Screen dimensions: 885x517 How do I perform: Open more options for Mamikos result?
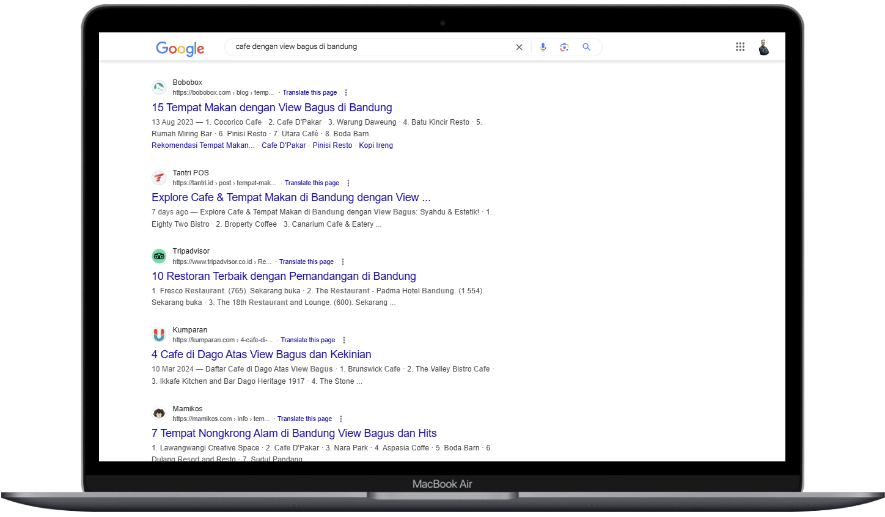click(341, 419)
